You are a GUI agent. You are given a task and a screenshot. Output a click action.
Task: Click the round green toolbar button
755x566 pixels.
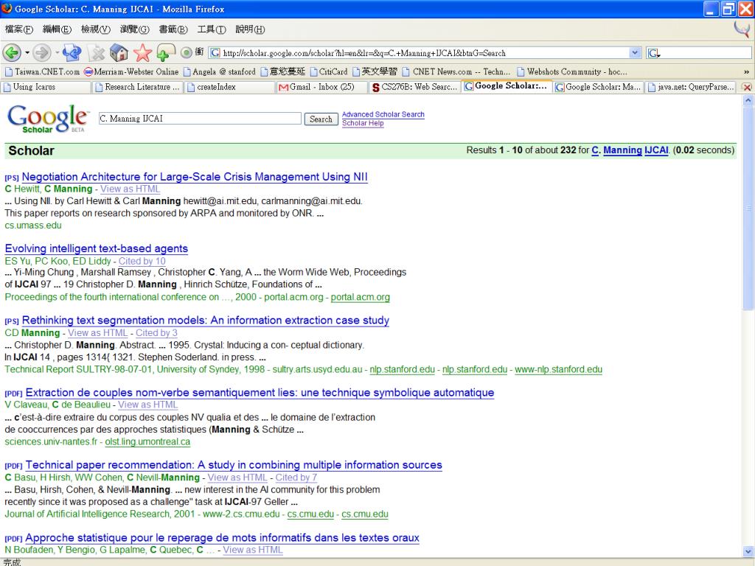pyautogui.click(x=186, y=52)
